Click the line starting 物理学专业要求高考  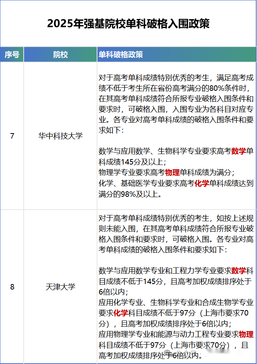coord(167,172)
